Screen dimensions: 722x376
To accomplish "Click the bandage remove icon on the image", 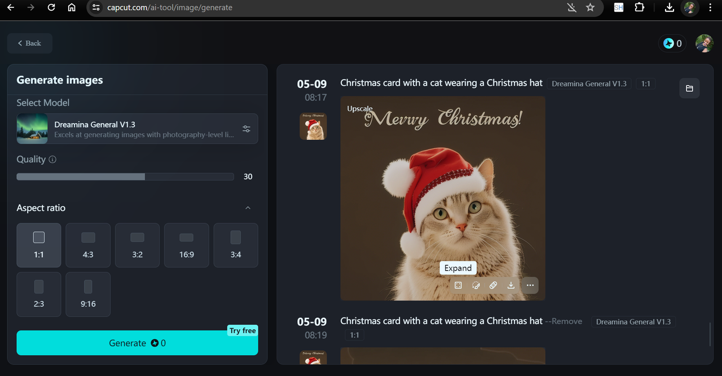I will [x=493, y=285].
